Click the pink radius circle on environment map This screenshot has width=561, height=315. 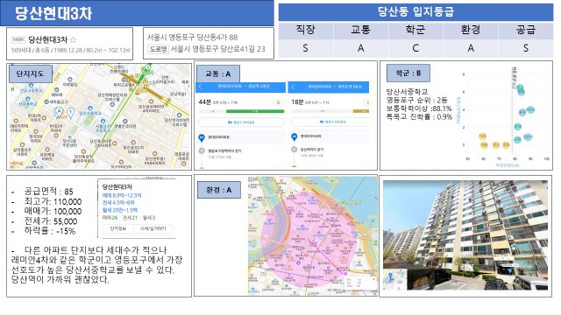click(x=309, y=240)
